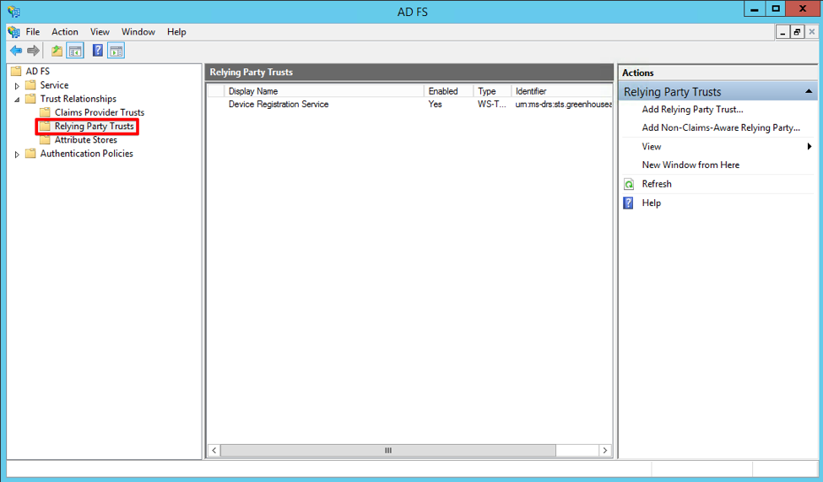The width and height of the screenshot is (823, 482).
Task: Toggle the Show/Hide Console Tree button
Action: pos(75,51)
